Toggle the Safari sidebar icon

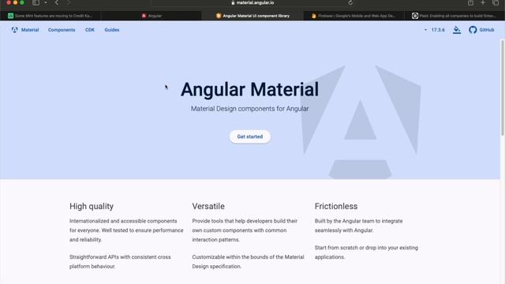click(36, 2)
